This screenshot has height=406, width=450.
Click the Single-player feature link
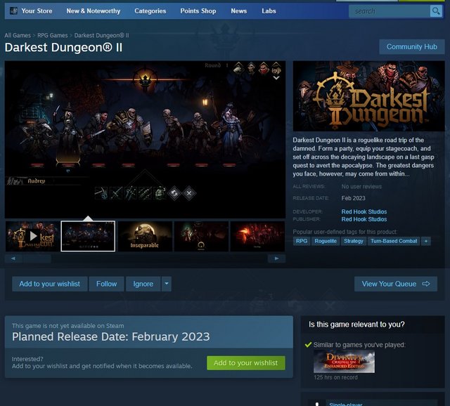pyautogui.click(x=345, y=404)
